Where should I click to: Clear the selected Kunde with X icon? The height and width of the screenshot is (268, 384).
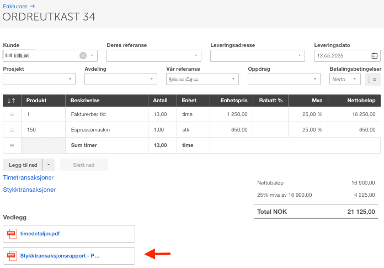[x=83, y=56]
